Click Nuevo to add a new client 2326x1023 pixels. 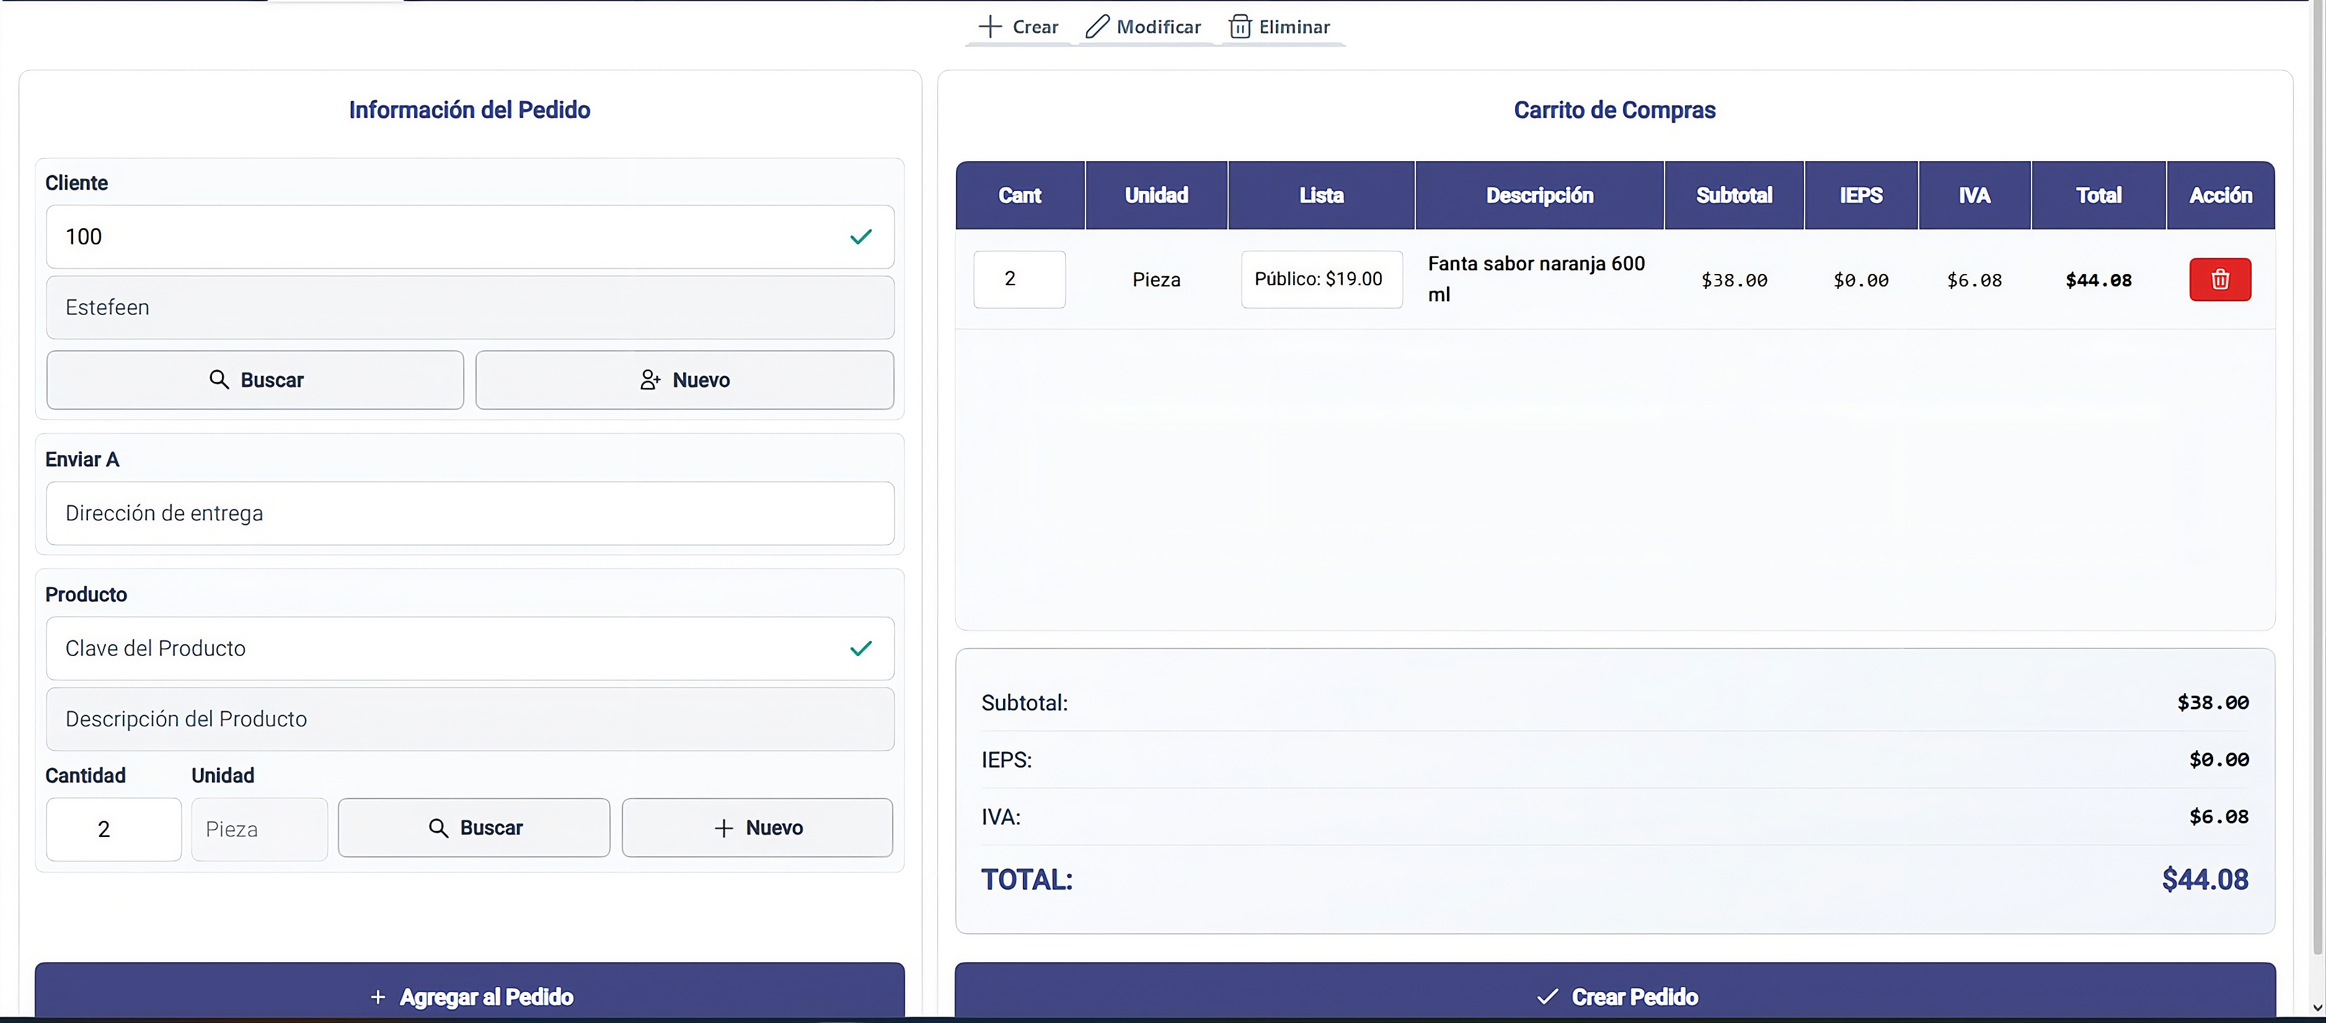coord(684,380)
